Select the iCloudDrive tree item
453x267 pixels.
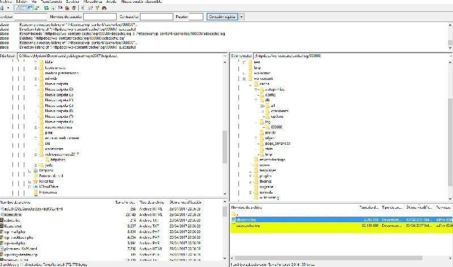(x=49, y=187)
